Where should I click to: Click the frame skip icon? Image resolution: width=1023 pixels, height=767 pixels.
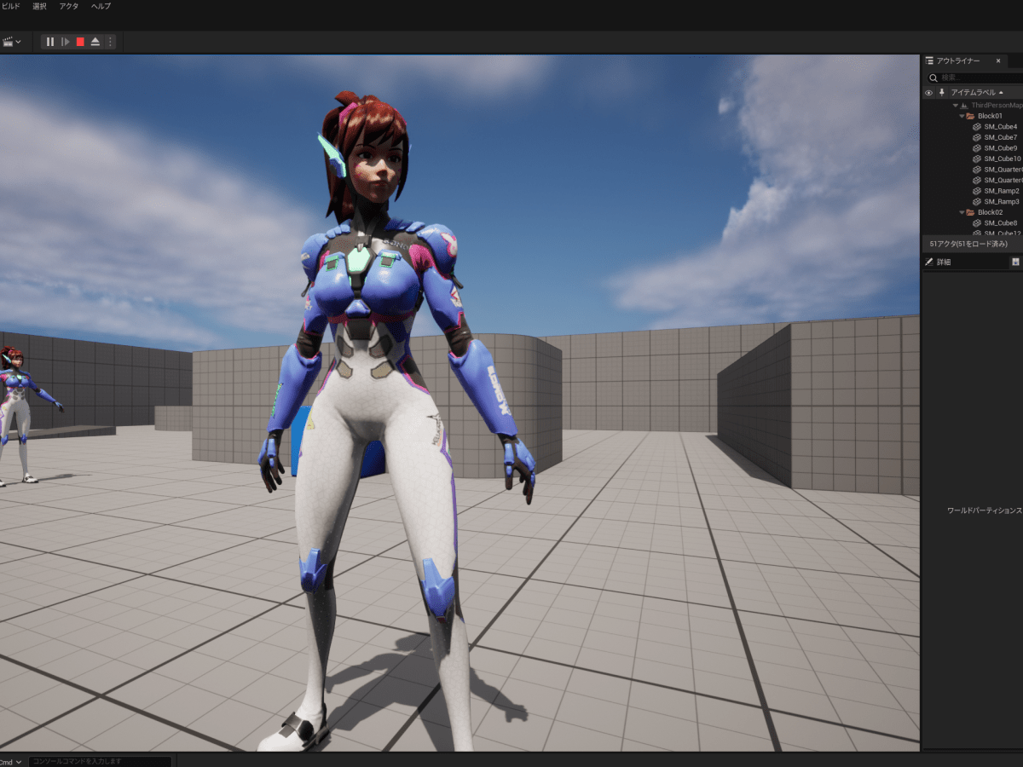pyautogui.click(x=66, y=41)
